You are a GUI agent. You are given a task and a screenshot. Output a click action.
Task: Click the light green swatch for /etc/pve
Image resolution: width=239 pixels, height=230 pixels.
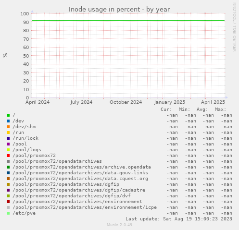pyautogui.click(x=8, y=213)
